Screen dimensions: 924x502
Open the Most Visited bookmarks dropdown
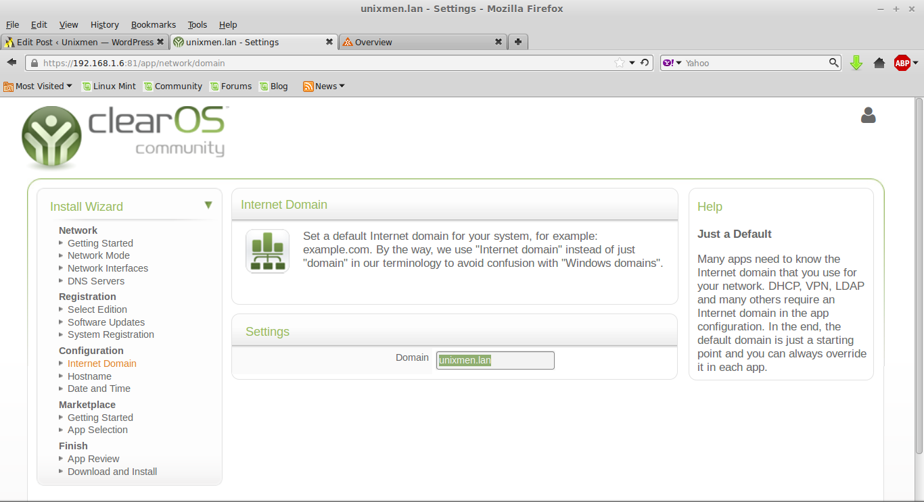coord(38,86)
